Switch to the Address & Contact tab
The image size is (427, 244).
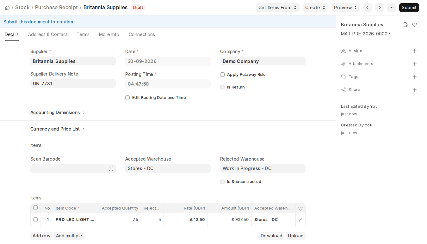coord(47,34)
